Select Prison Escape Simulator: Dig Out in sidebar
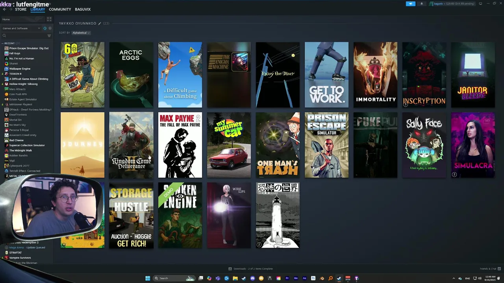The width and height of the screenshot is (504, 283). (27, 48)
